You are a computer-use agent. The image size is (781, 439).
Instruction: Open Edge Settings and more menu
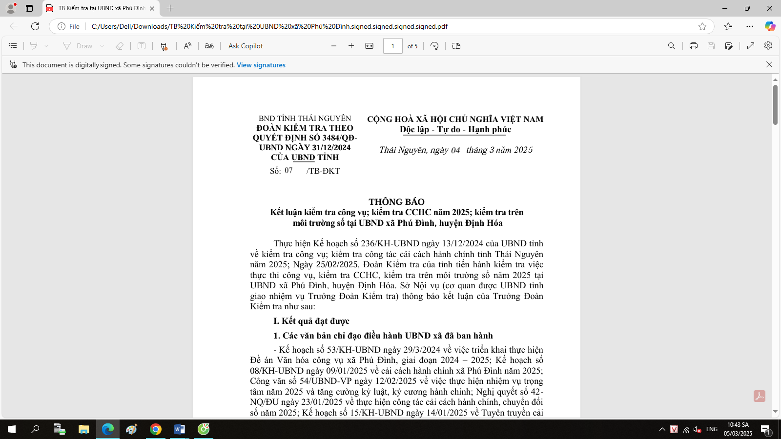pos(750,26)
